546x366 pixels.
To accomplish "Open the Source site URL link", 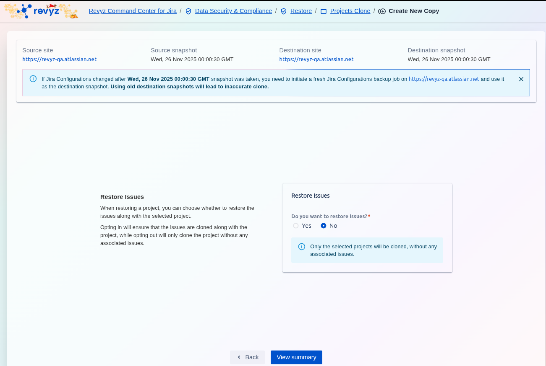I will 60,59.
